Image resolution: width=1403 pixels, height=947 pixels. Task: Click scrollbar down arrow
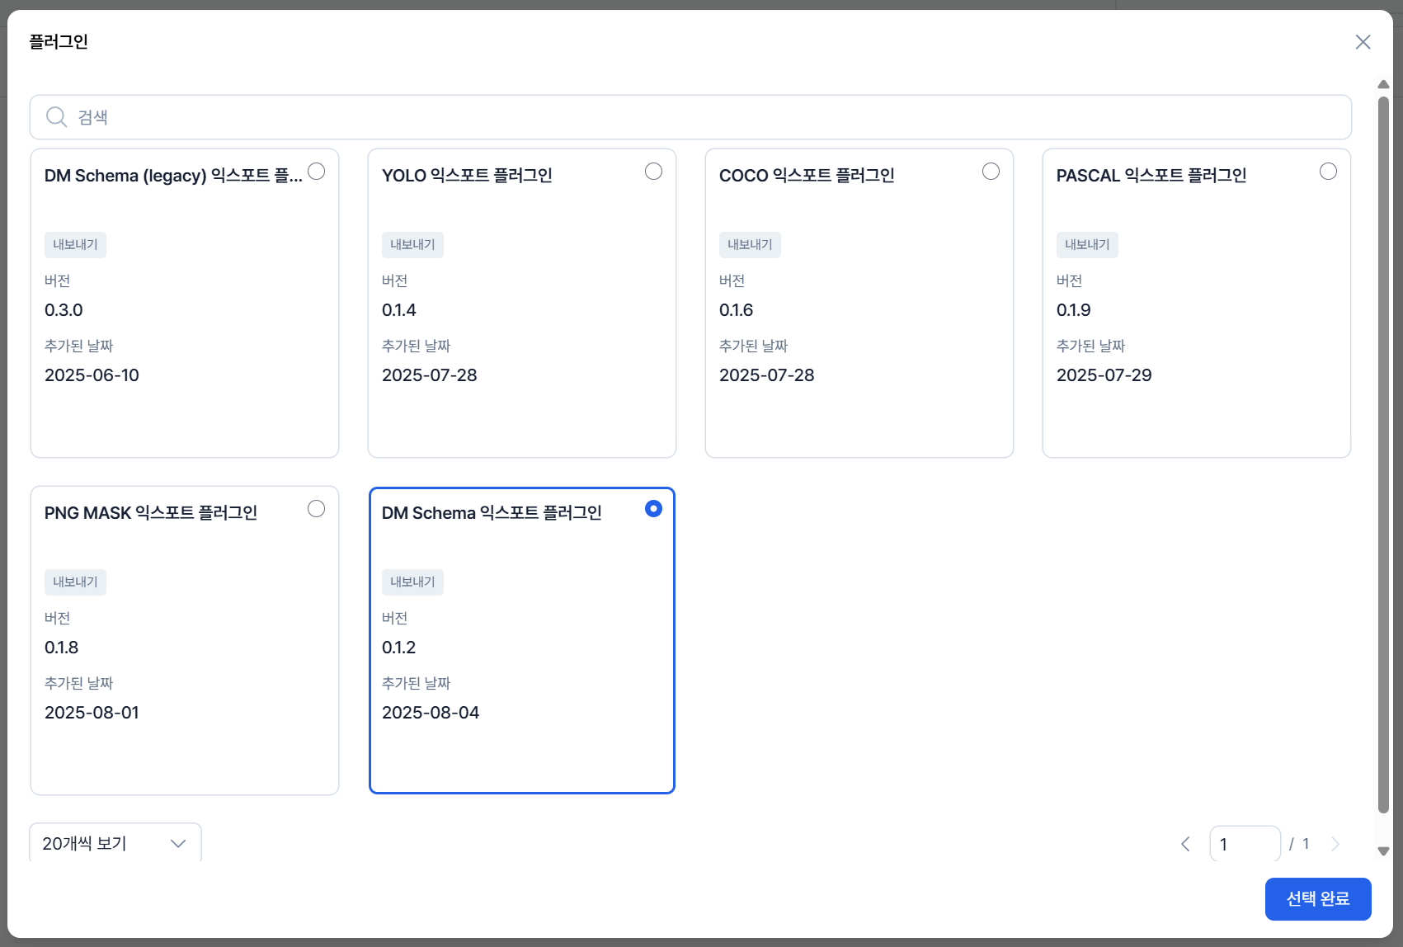[1384, 851]
